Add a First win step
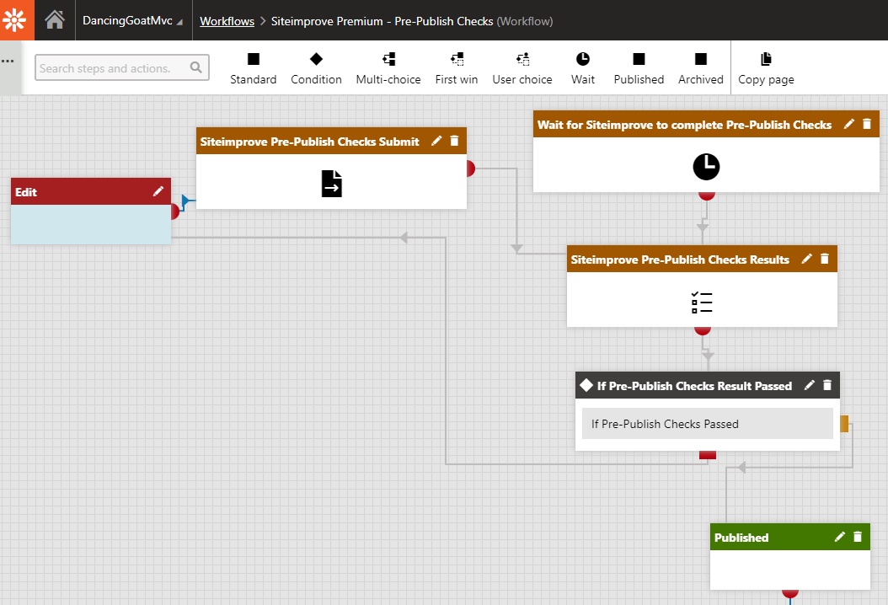888x605 pixels. (x=457, y=68)
